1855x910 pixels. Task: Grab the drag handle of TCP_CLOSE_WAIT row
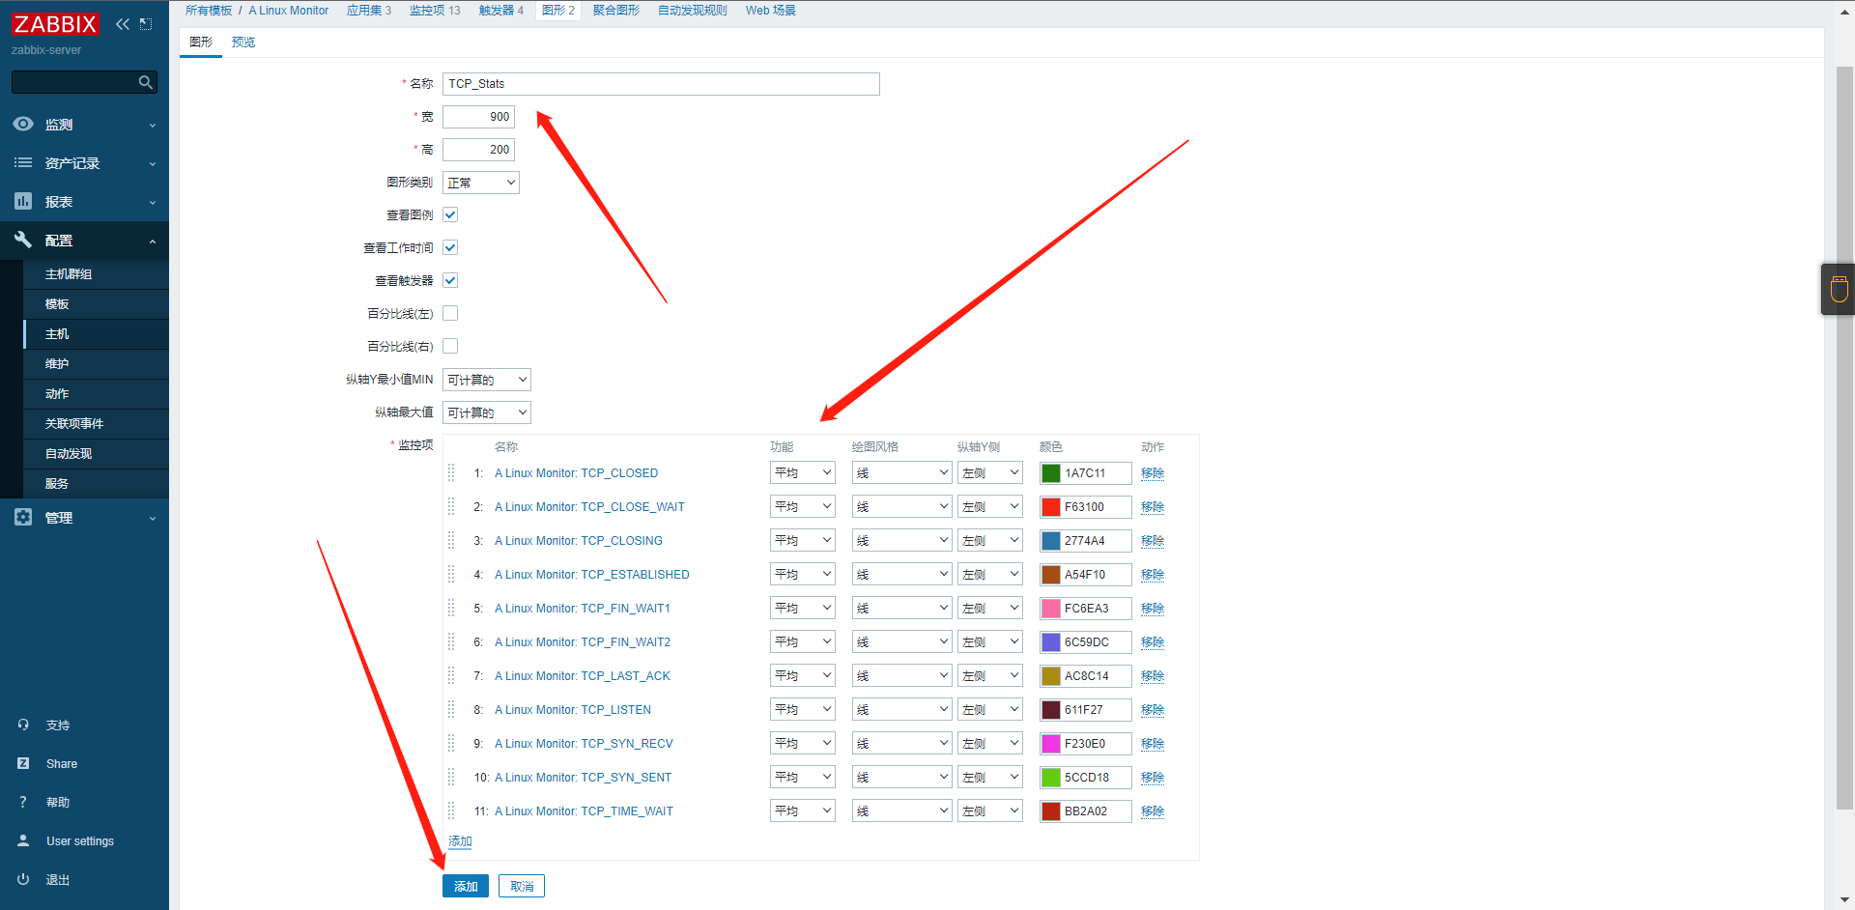(451, 506)
